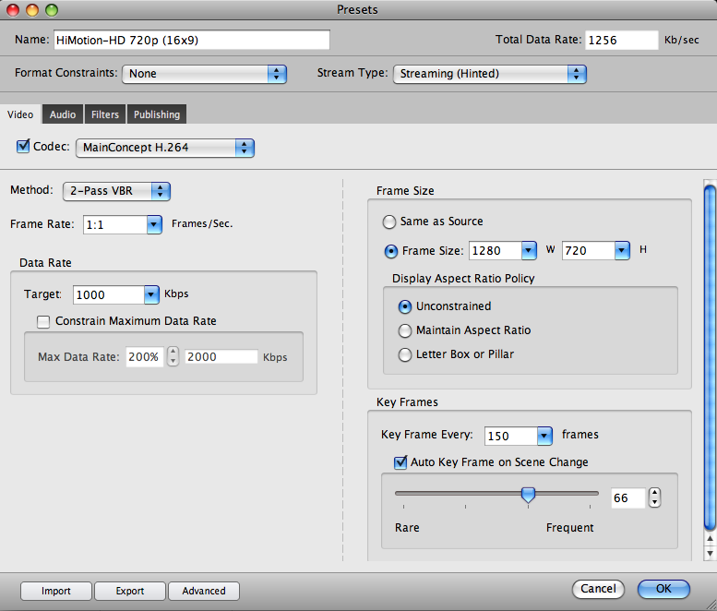Open Advanced settings button
The width and height of the screenshot is (717, 611).
204,591
